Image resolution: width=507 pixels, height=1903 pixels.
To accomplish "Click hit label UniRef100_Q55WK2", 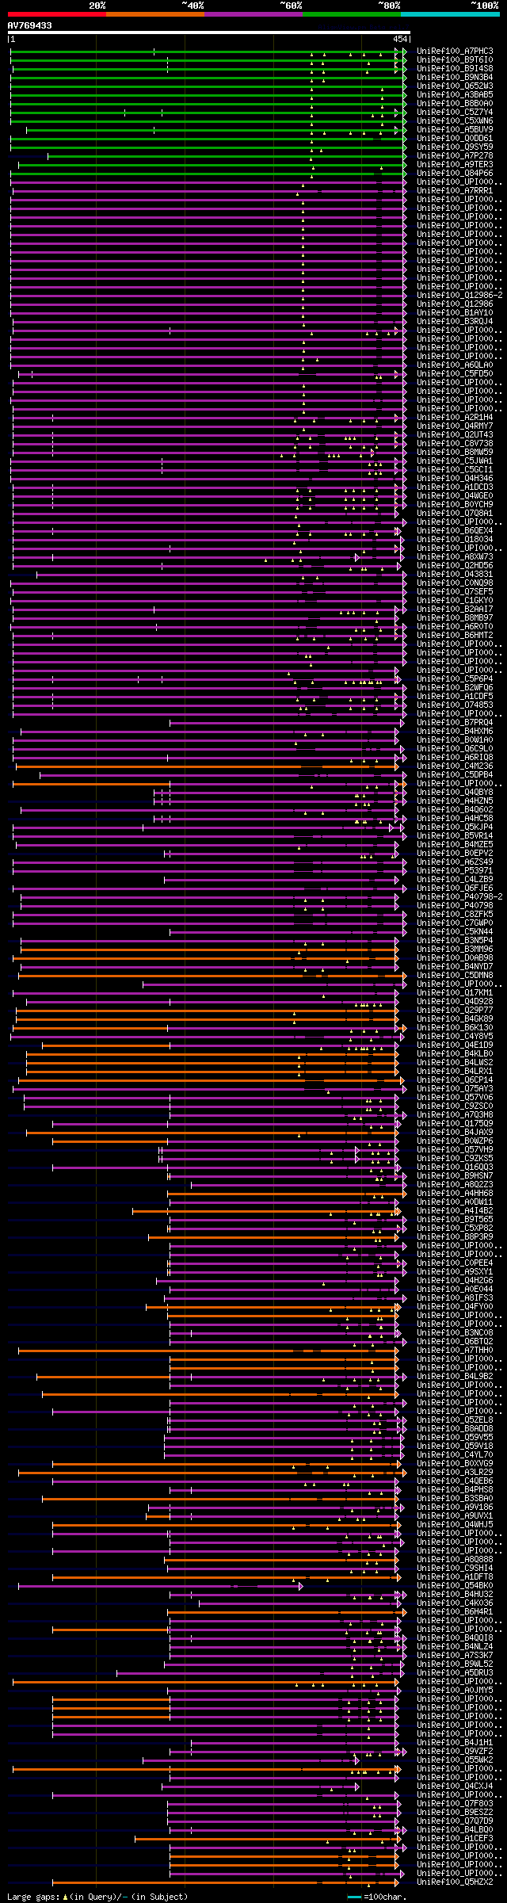I will click(455, 1760).
